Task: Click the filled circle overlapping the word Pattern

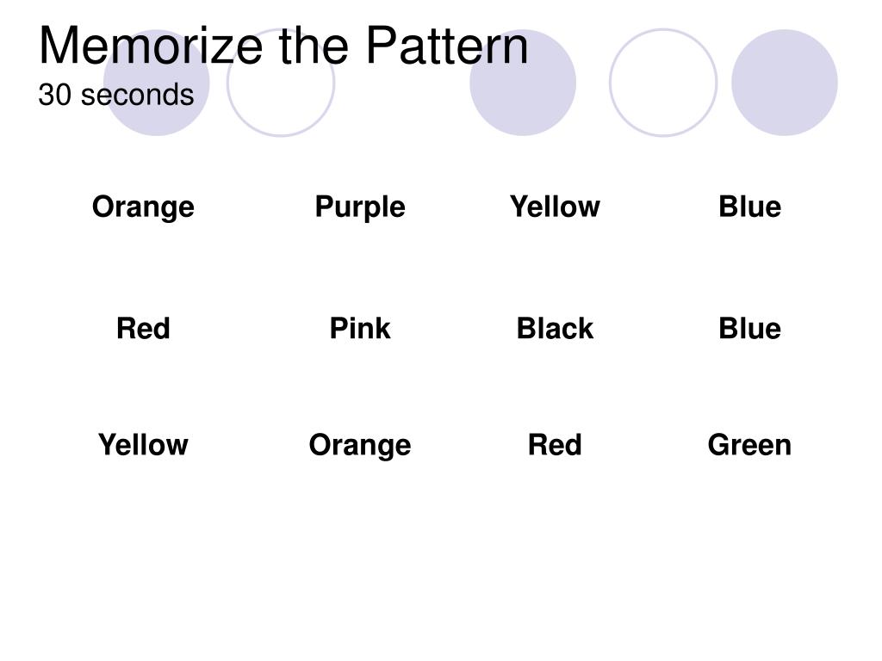Action: pos(523,83)
